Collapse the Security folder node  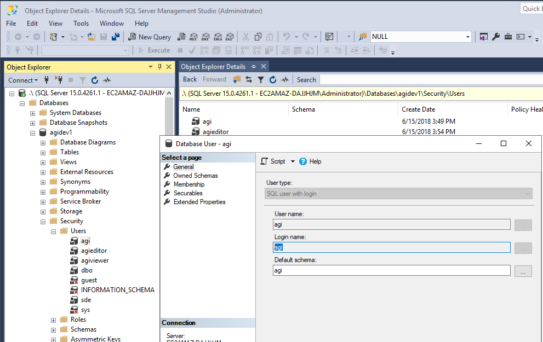43,221
